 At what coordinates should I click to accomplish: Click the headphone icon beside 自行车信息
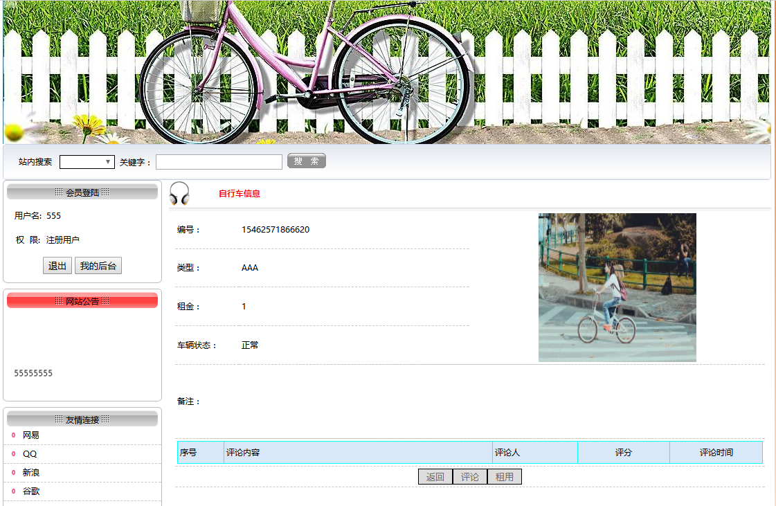(x=179, y=194)
